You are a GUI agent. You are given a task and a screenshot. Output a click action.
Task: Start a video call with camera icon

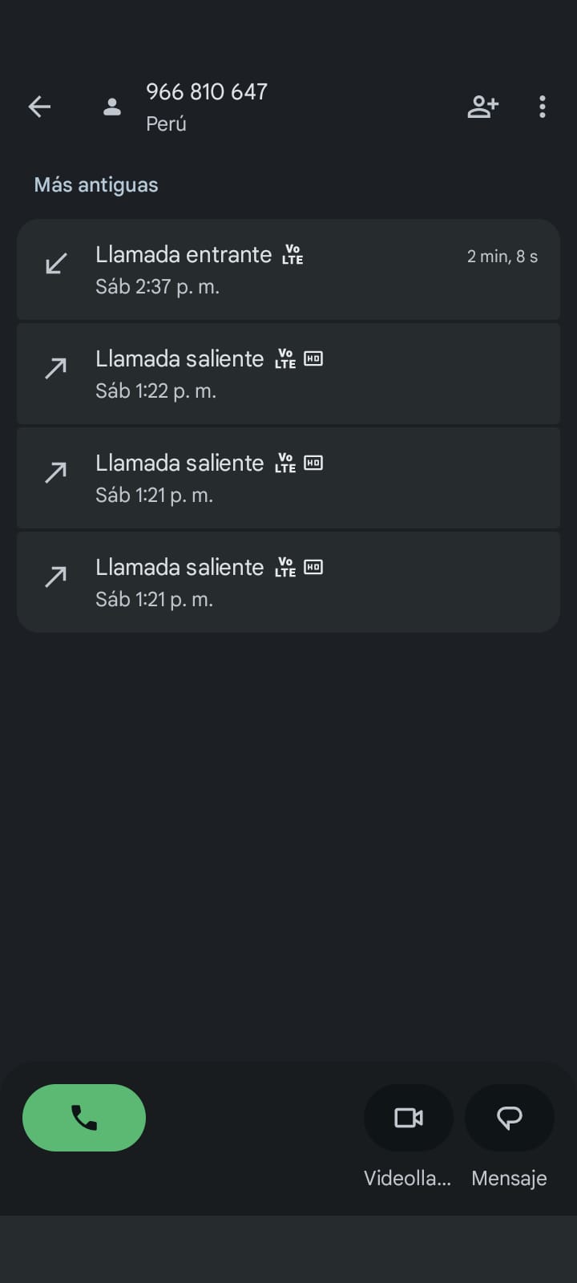click(409, 1117)
